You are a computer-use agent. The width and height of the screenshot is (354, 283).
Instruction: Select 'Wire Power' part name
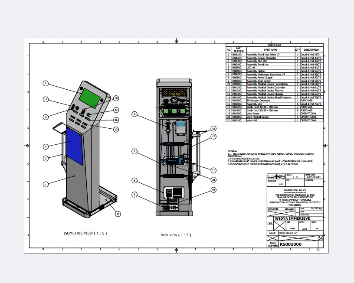coord(253,114)
